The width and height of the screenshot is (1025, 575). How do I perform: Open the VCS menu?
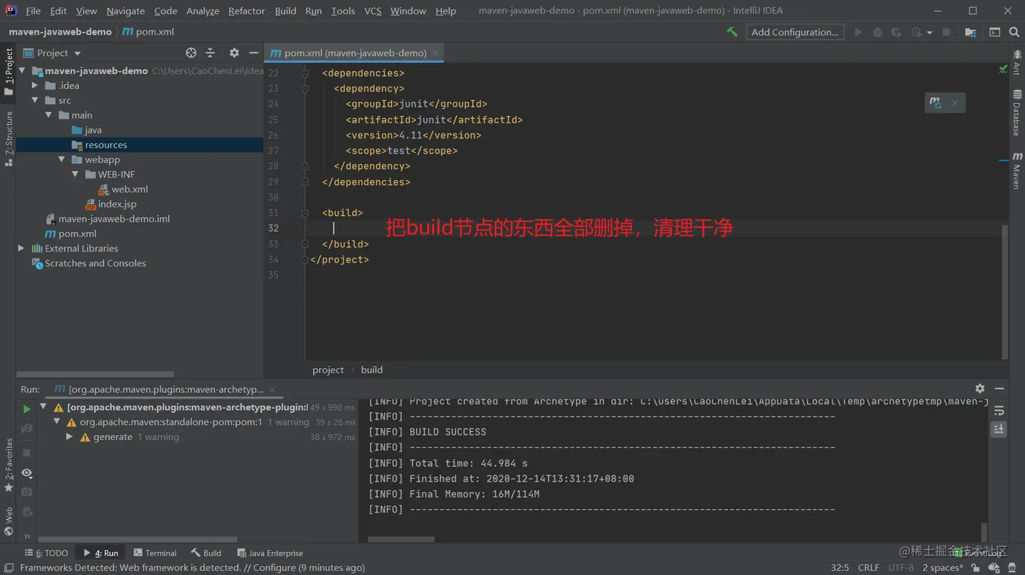click(x=373, y=11)
